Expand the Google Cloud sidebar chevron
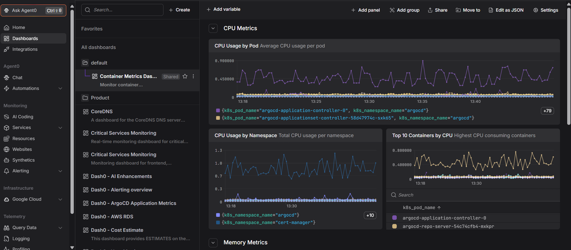The width and height of the screenshot is (571, 250). coord(60,200)
